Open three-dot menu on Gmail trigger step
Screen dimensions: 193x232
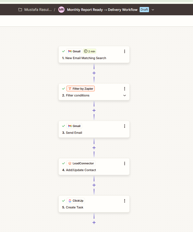point(125,51)
